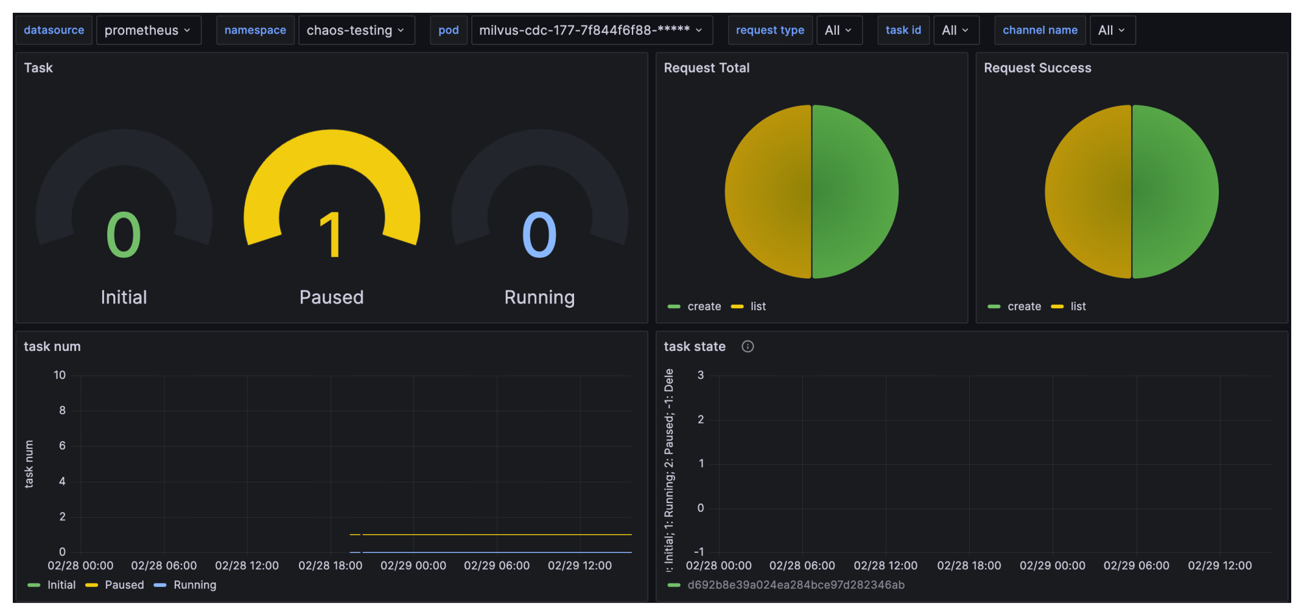This screenshot has width=1304, height=615.
Task: Open the namespace dropdown showing chaos-testing
Action: (356, 30)
